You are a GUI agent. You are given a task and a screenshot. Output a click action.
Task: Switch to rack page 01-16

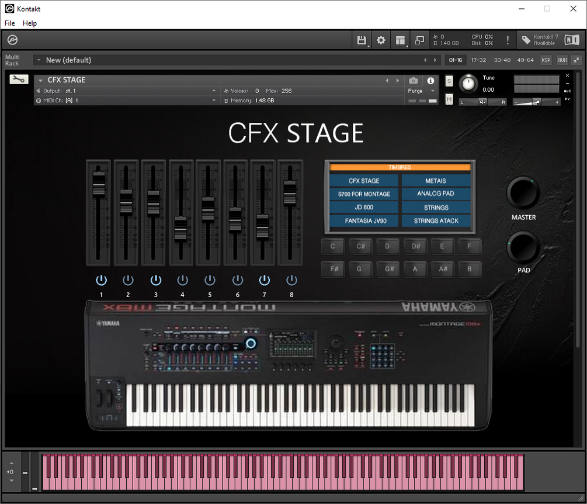tap(456, 60)
